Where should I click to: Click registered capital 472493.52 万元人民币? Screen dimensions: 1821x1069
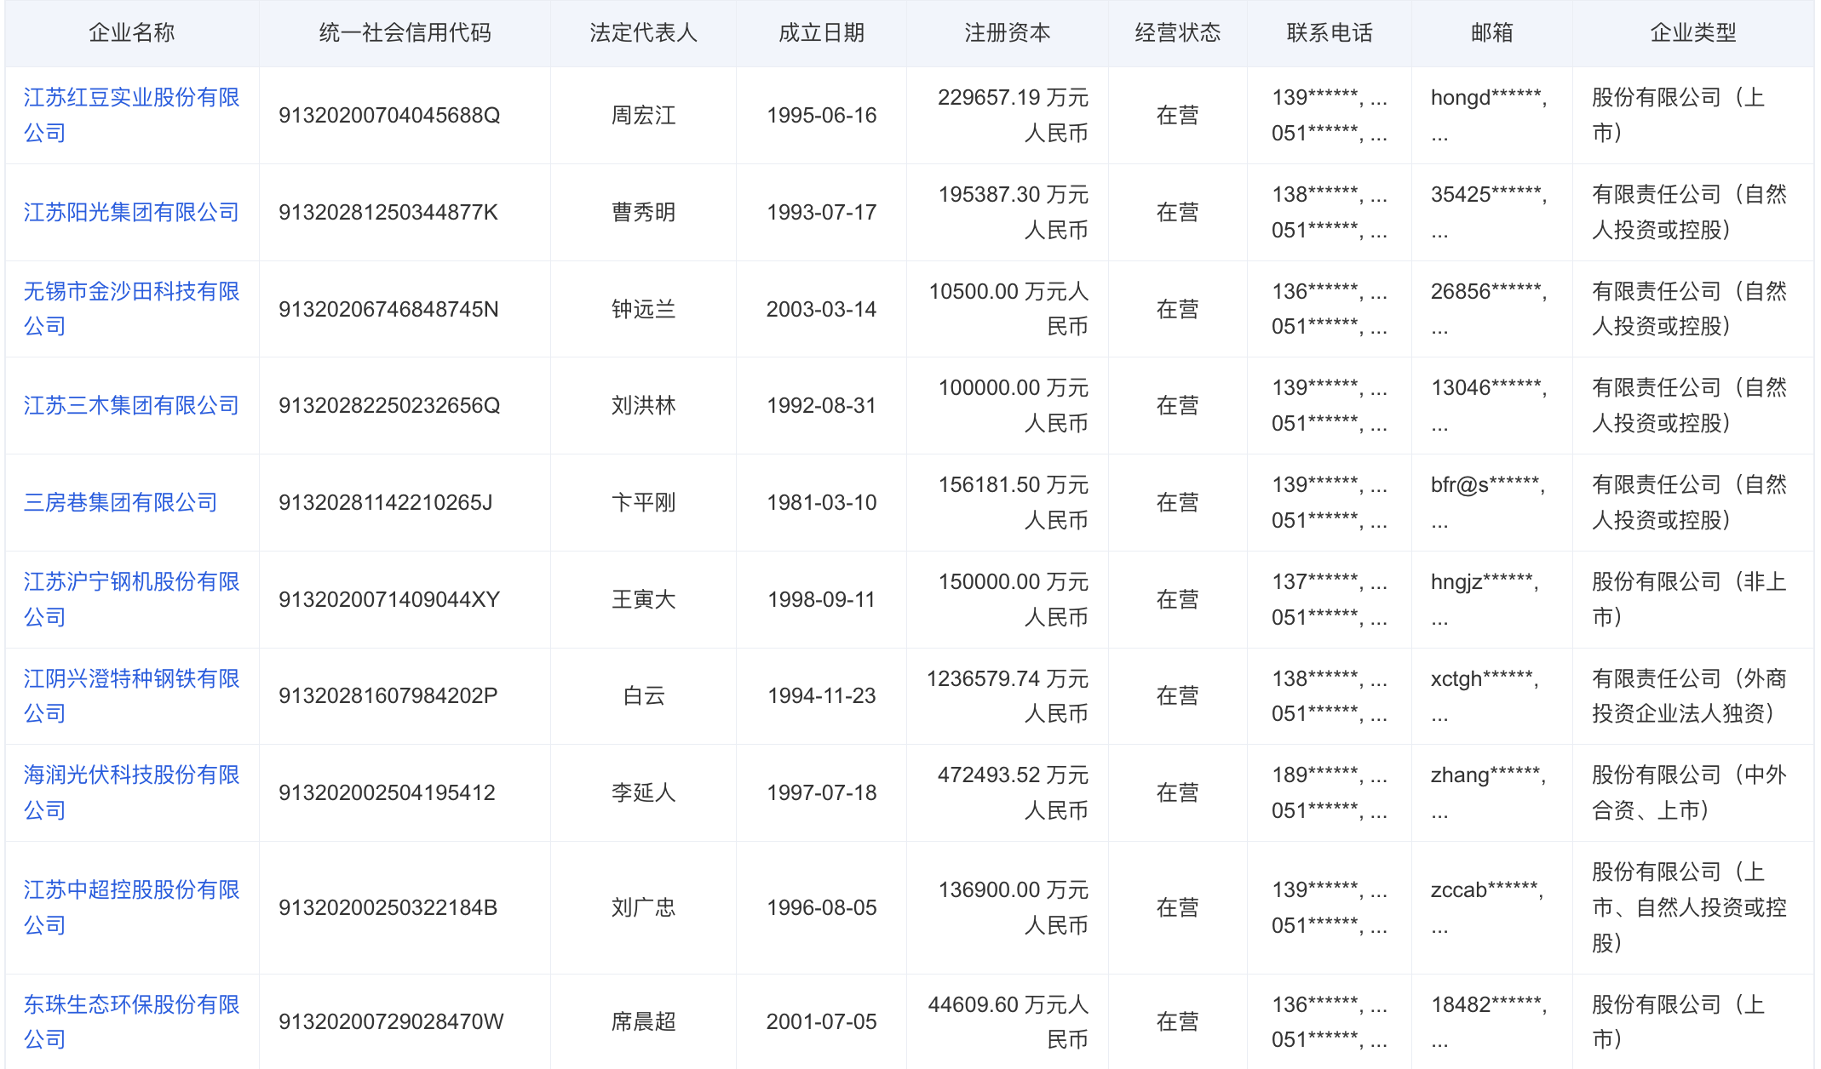1014,792
